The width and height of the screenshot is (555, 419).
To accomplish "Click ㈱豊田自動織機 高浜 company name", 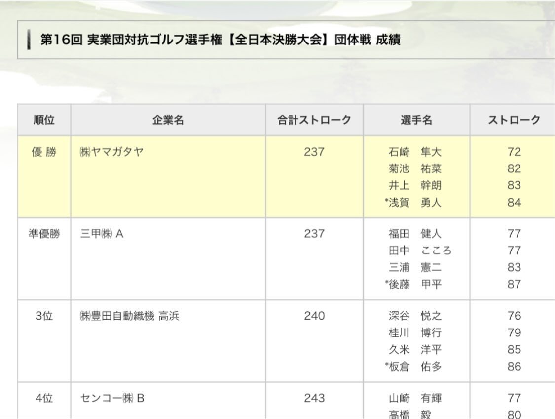I will pos(129,316).
